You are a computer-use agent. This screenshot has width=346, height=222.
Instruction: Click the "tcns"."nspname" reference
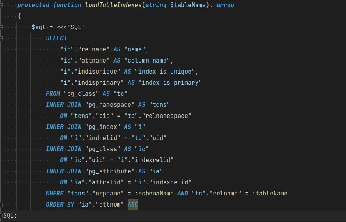pos(96,193)
